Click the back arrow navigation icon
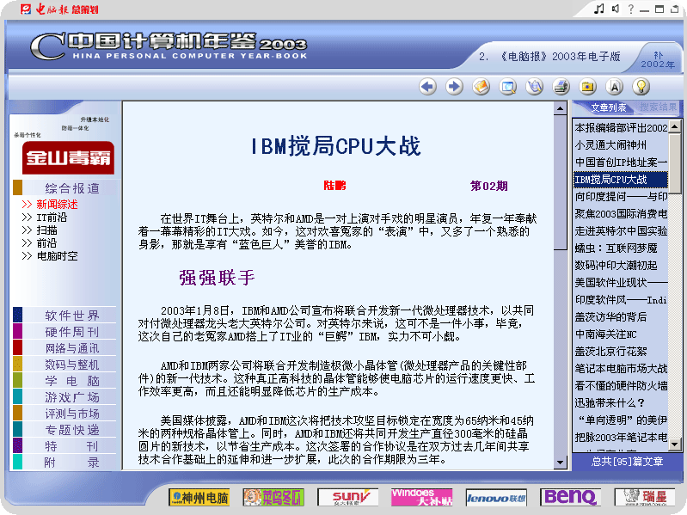The image size is (687, 515). tap(428, 86)
